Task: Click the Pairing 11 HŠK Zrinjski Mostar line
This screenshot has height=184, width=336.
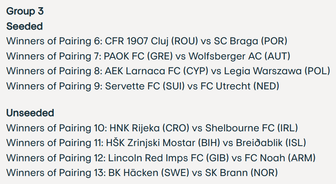Action: (x=156, y=143)
